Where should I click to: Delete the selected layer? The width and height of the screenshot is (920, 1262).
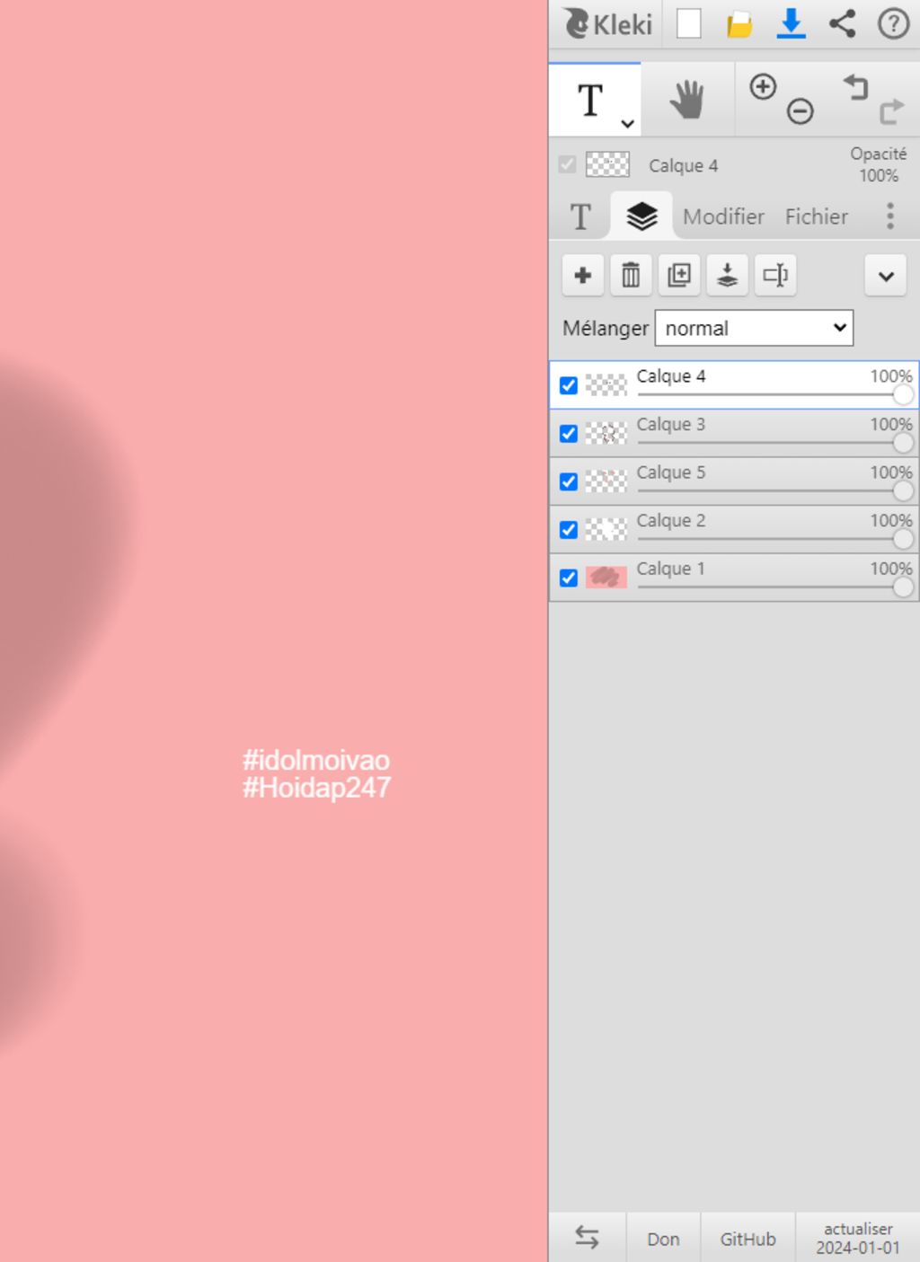click(631, 275)
